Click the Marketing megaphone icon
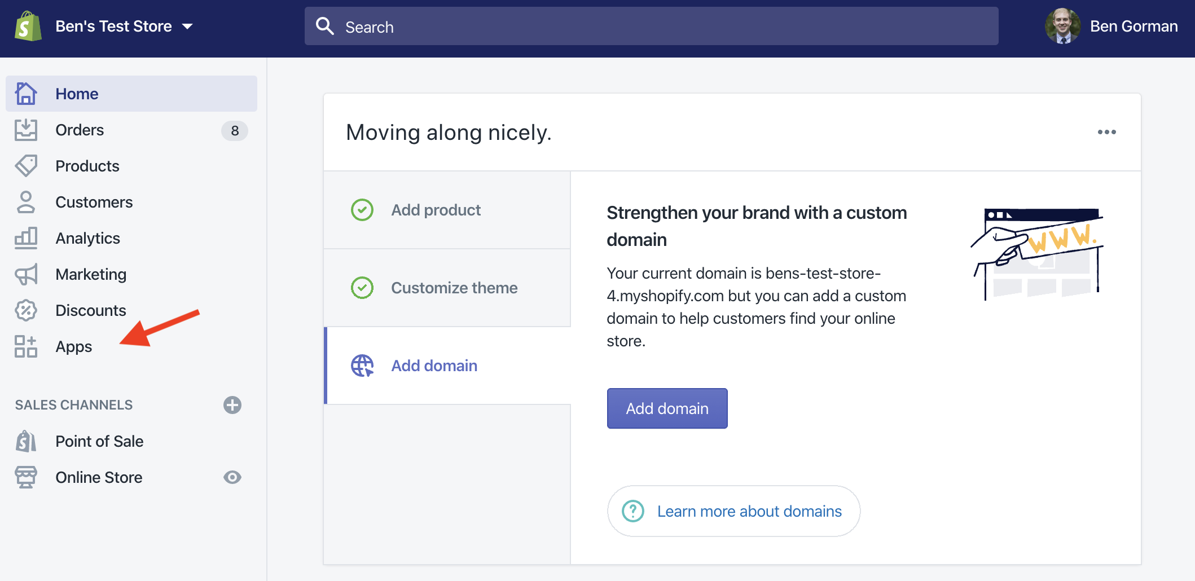Image resolution: width=1195 pixels, height=581 pixels. 26,274
